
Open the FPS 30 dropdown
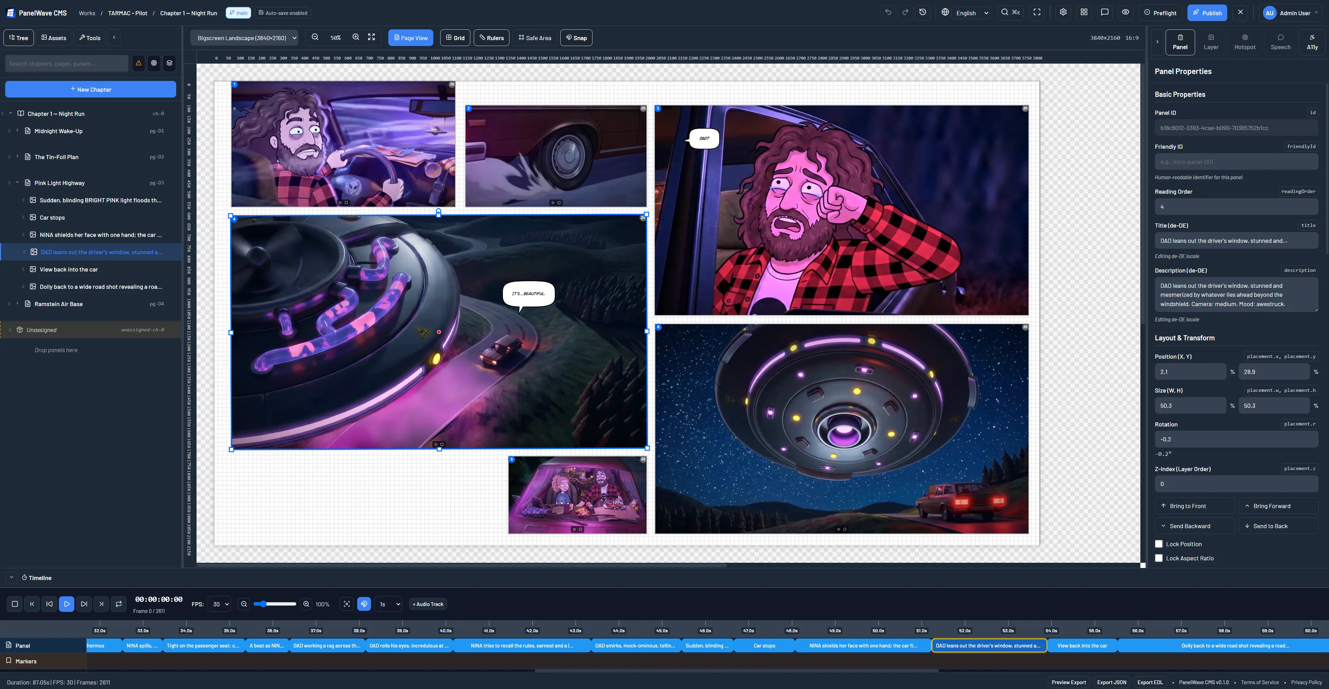[219, 604]
